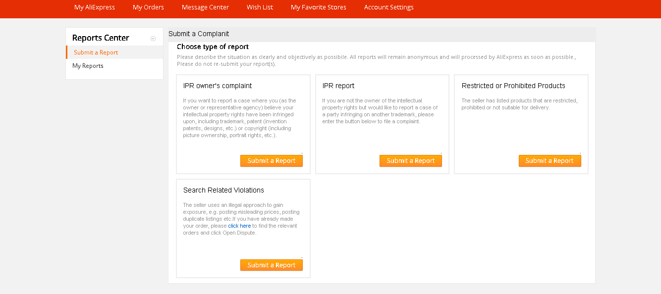This screenshot has width=661, height=294.
Task: Click the Reports Center heading
Action: (x=101, y=38)
